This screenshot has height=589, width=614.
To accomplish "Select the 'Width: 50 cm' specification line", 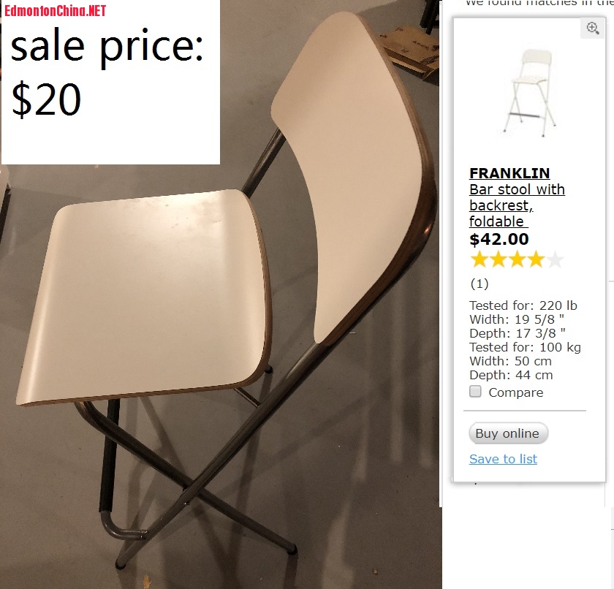I will [x=510, y=361].
